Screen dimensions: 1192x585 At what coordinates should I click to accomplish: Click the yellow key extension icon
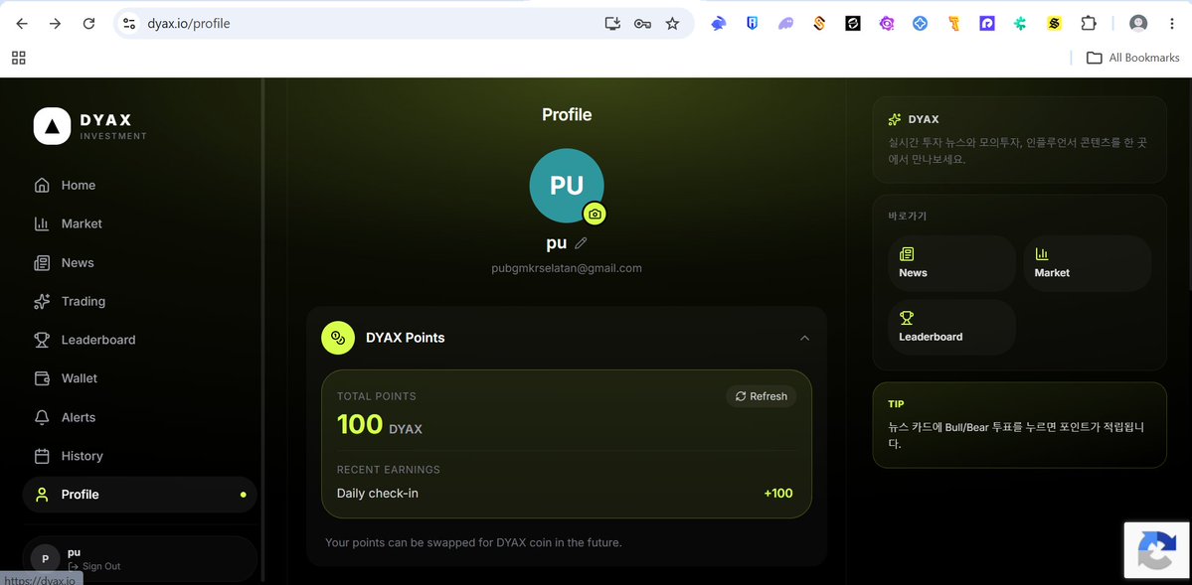coord(953,24)
